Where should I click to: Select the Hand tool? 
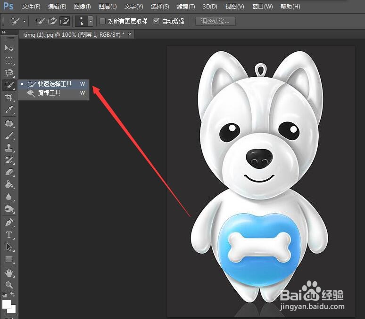tap(9, 273)
